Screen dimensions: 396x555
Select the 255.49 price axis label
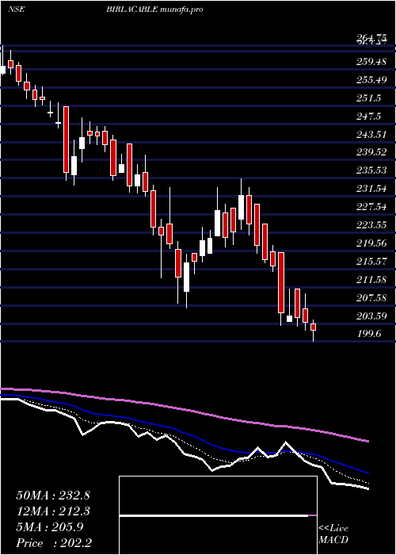pos(371,80)
